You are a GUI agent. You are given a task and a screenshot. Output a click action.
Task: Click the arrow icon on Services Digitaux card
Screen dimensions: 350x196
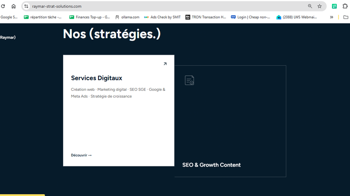(x=165, y=64)
